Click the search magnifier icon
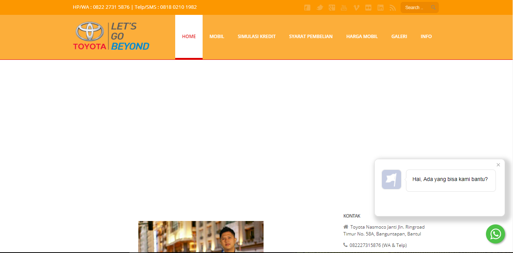 433,7
